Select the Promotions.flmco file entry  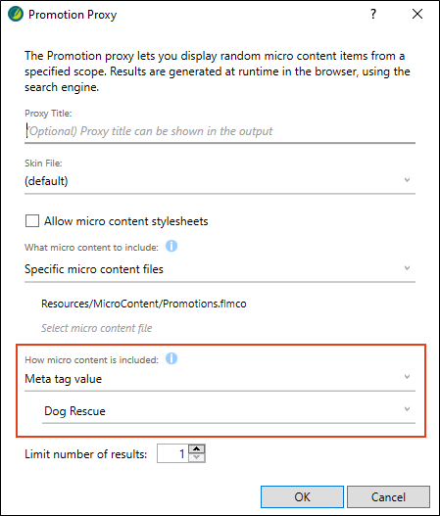(x=144, y=304)
